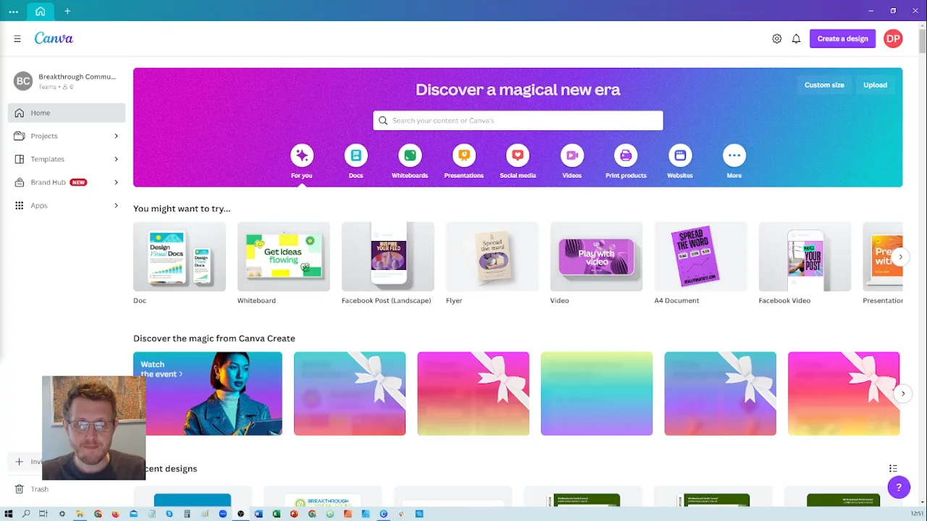Open the Breakthrough Community team switcher
Image resolution: width=927 pixels, height=521 pixels.
pos(67,81)
